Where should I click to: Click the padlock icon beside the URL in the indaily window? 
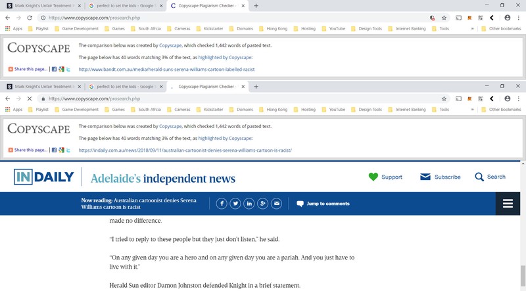(x=43, y=99)
